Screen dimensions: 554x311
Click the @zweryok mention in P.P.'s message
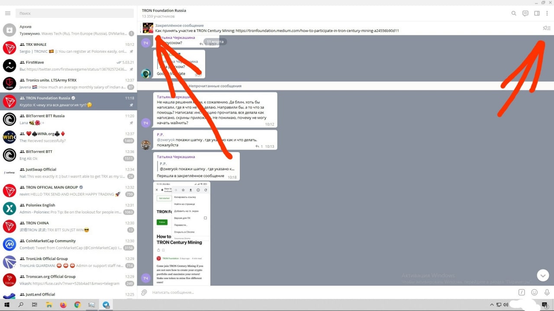point(166,140)
